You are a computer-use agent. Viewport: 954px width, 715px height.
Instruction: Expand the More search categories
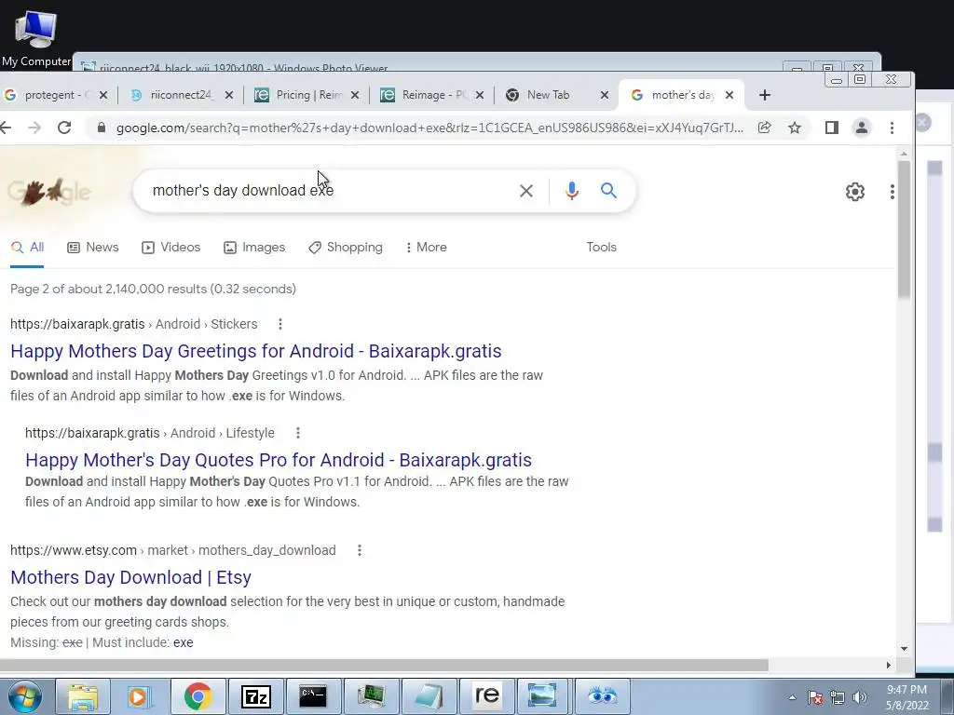[x=427, y=248]
